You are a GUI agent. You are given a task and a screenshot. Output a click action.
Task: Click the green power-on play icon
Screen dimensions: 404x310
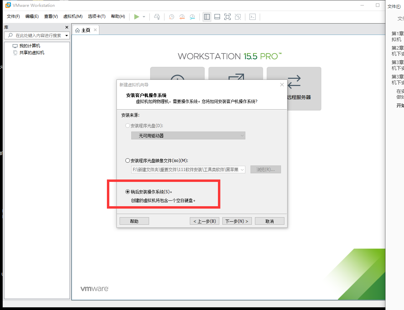137,17
